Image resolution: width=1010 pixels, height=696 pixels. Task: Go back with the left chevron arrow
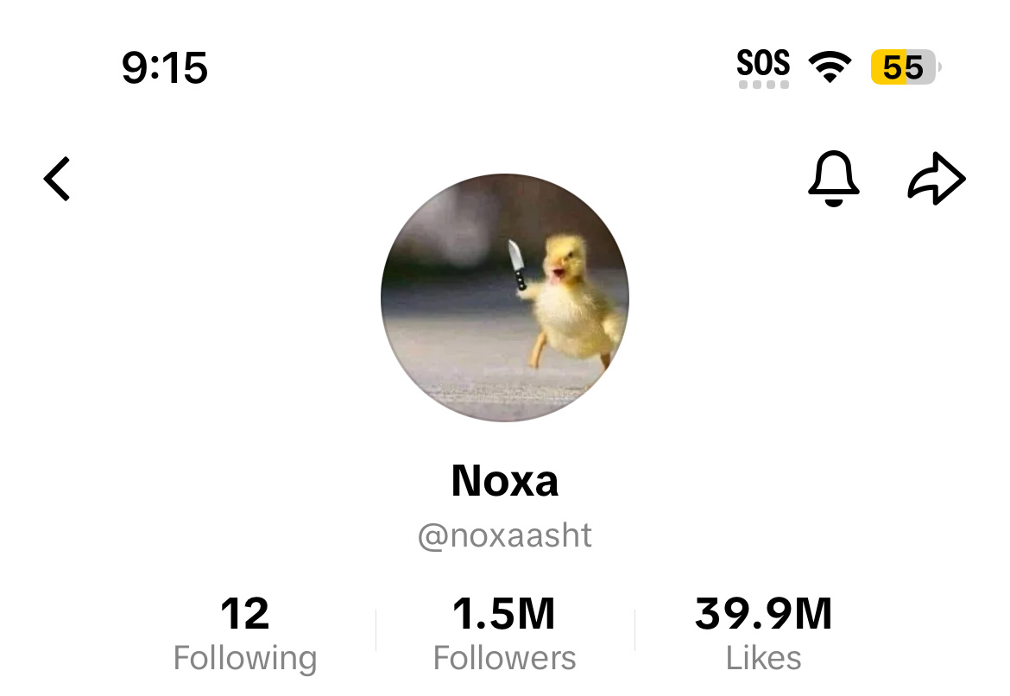57,179
